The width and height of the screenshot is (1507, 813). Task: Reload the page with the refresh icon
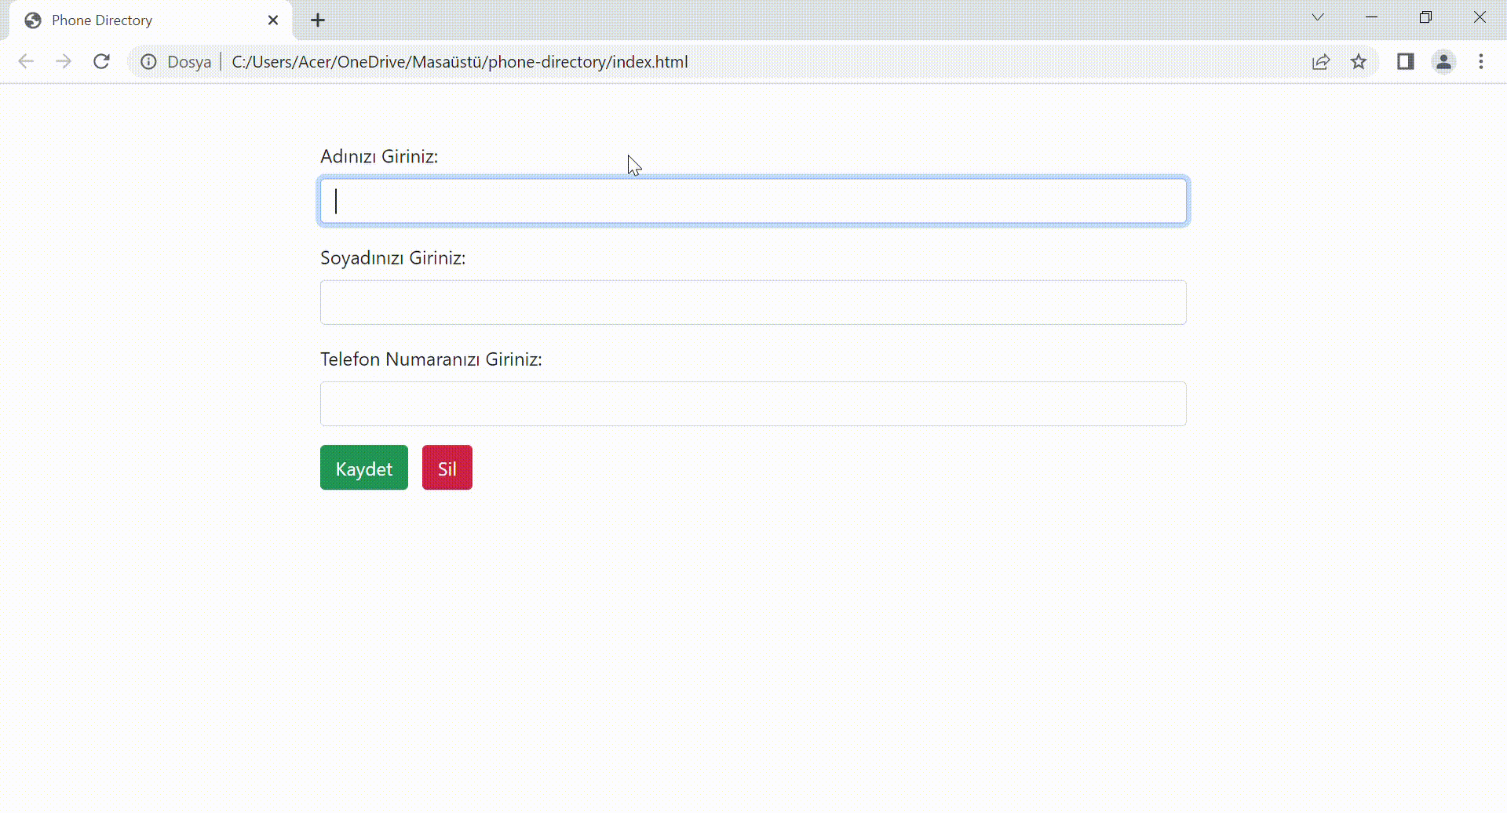[x=101, y=61]
